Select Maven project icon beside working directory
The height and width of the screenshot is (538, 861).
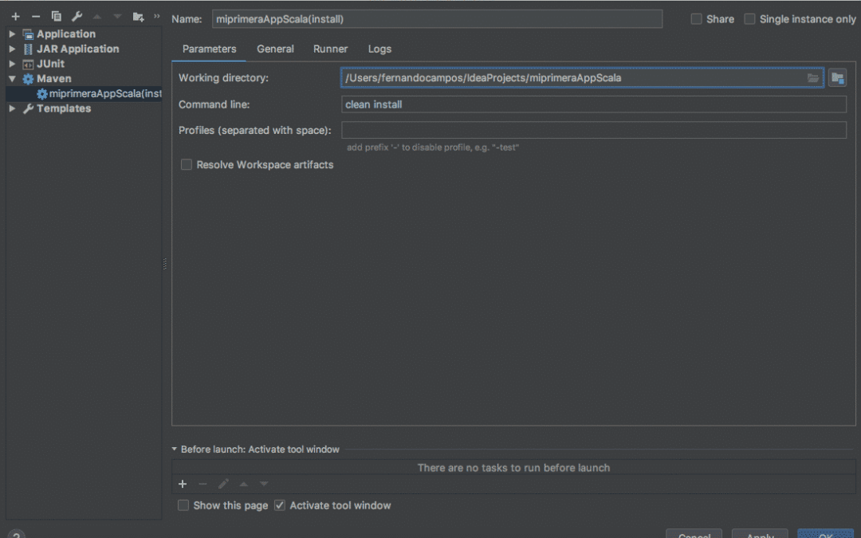point(836,78)
